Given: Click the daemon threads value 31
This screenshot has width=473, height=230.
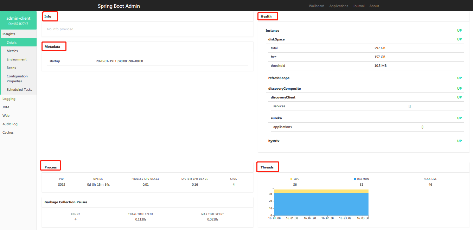Looking at the screenshot, I should coord(362,185).
